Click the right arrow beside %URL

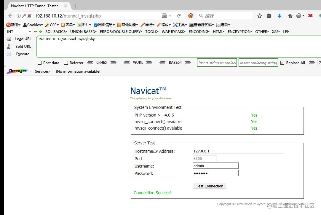click(x=149, y=63)
